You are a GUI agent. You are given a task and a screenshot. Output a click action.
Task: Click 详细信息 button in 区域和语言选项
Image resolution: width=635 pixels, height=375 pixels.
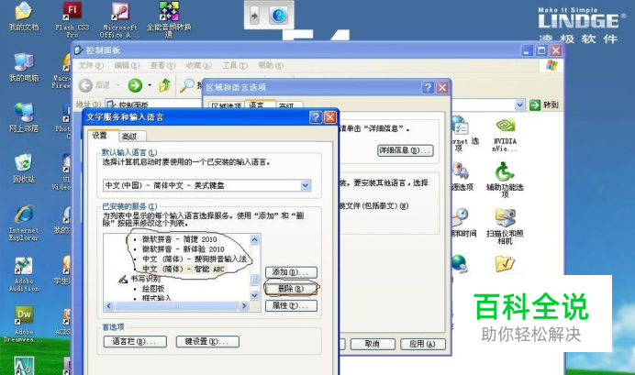click(405, 150)
